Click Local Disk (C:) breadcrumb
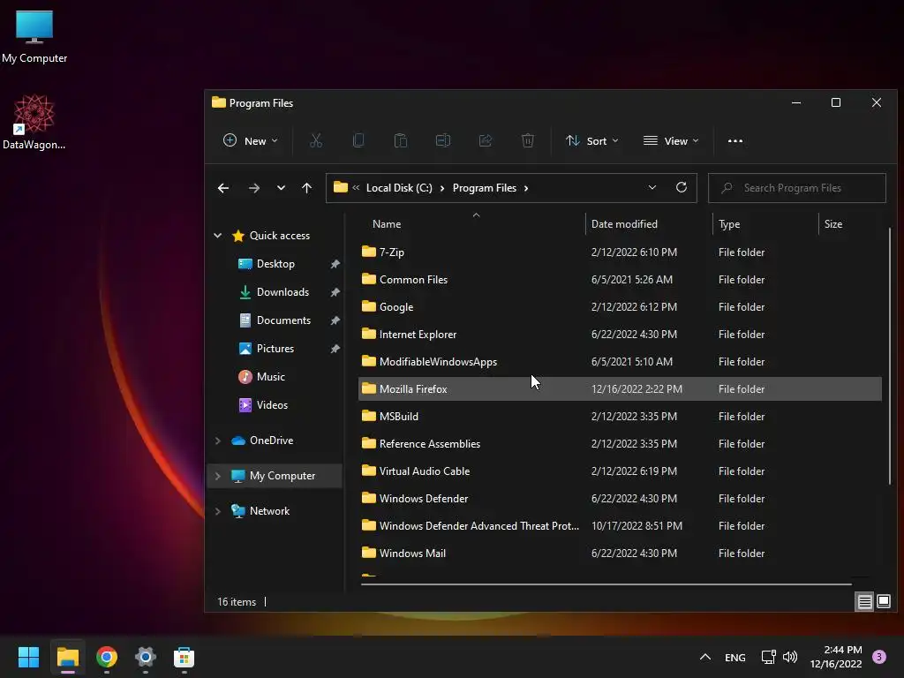Screen dimensions: 904x678 click(x=399, y=188)
